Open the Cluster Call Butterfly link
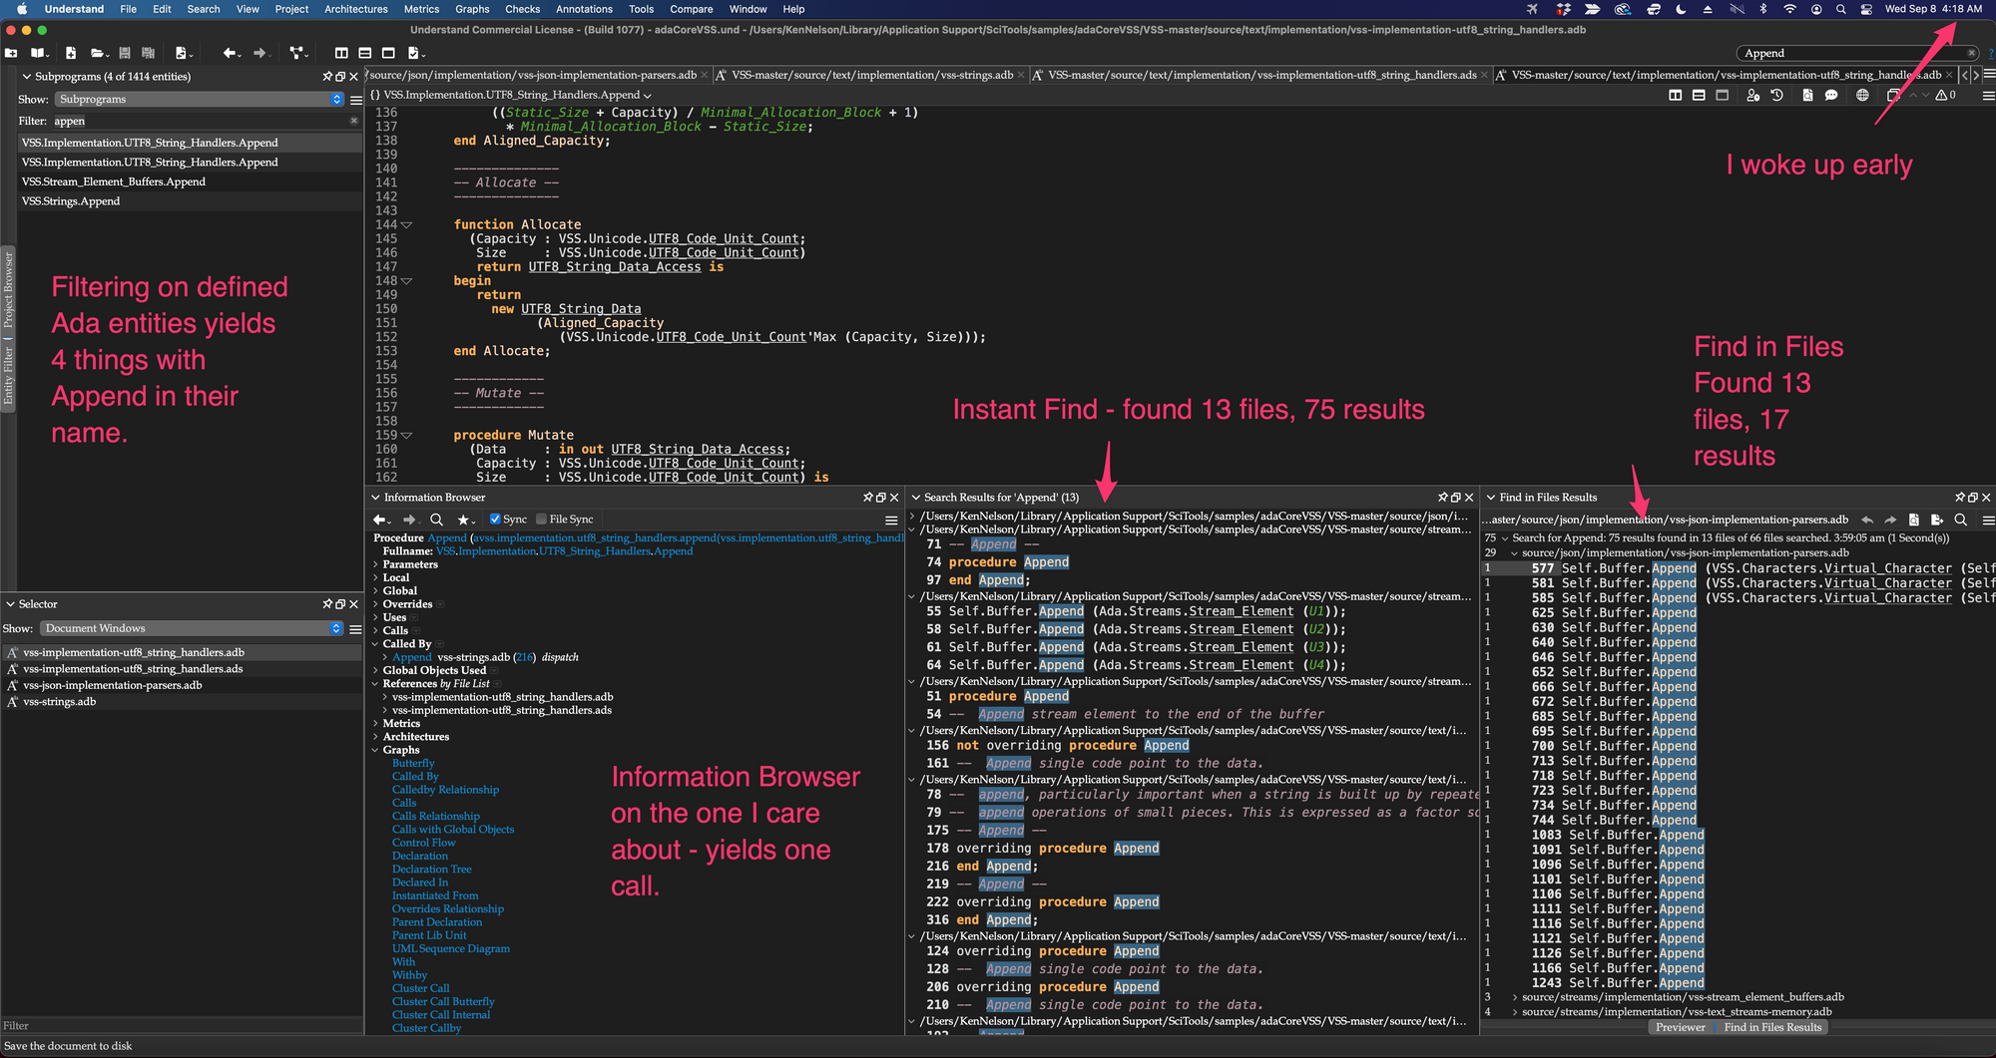The image size is (1996, 1058). pyautogui.click(x=443, y=1001)
